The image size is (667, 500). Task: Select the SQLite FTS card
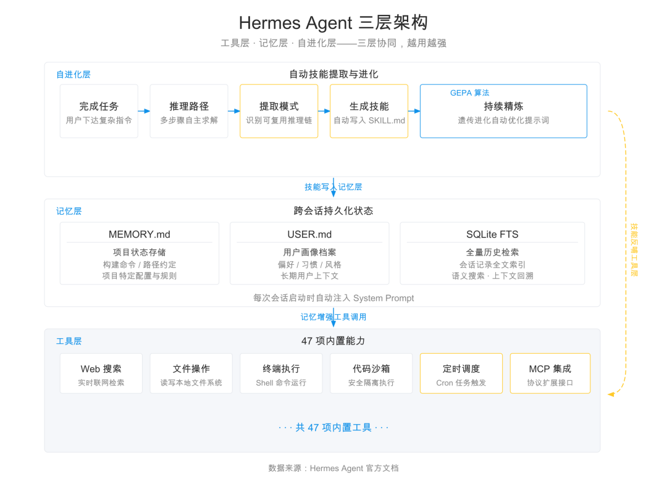pos(492,253)
